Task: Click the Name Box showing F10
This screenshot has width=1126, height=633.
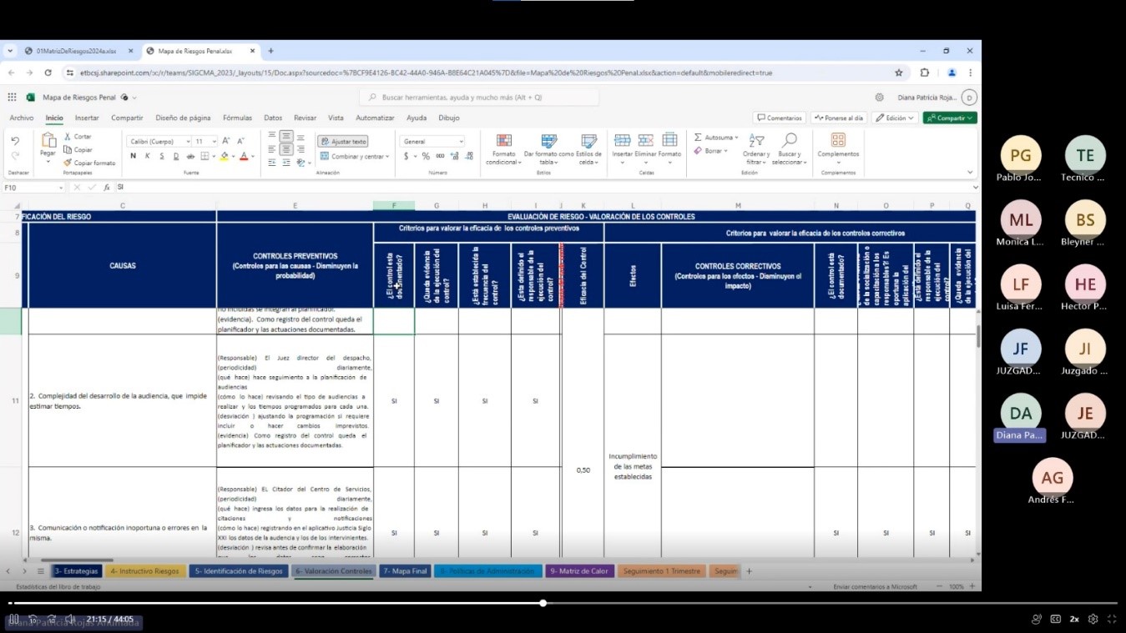Action: [32, 188]
